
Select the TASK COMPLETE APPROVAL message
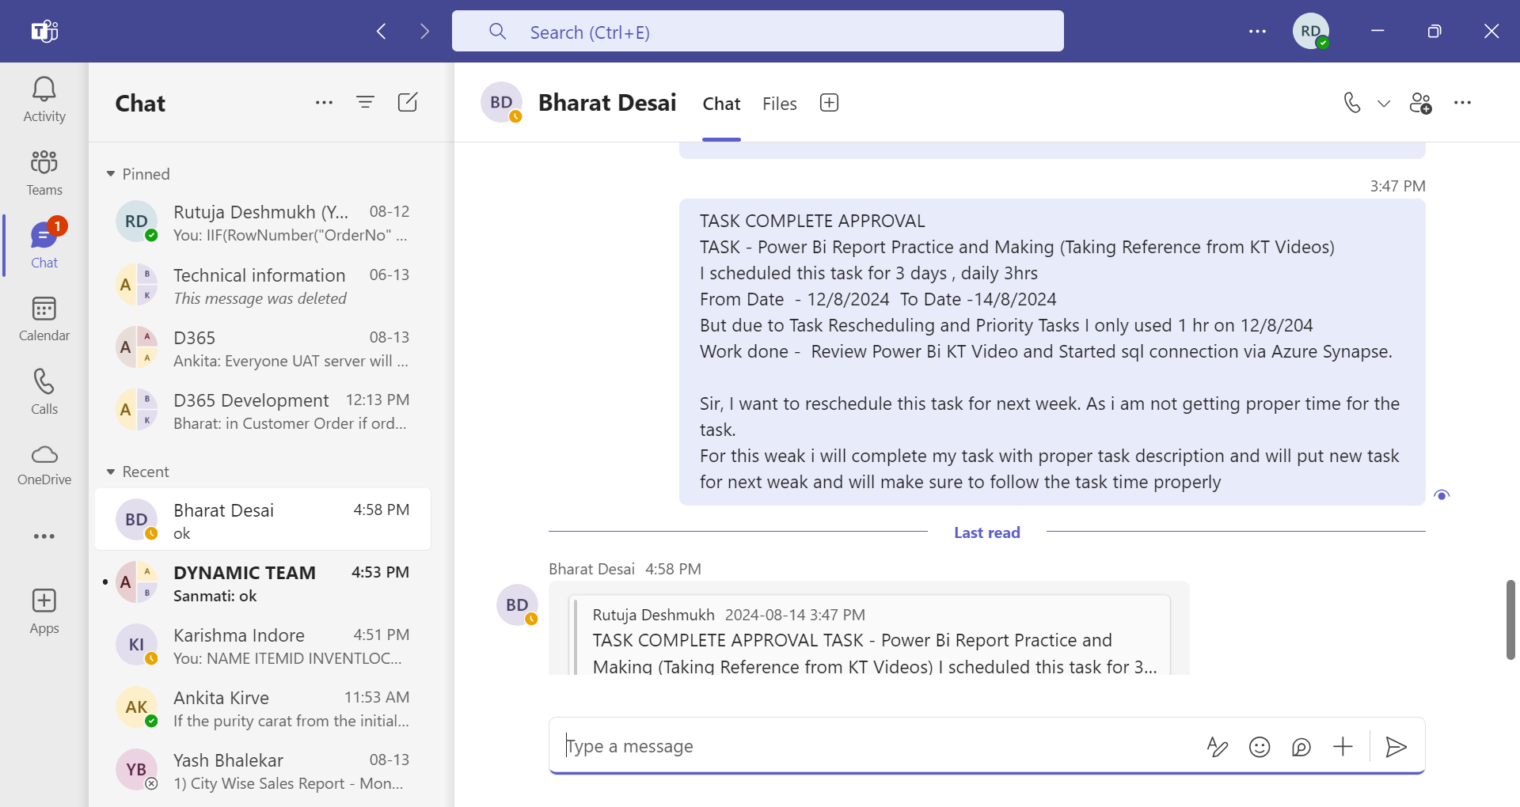(x=1051, y=352)
